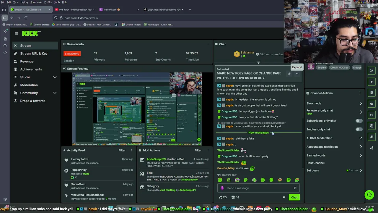Click the Host Channel action
The height and width of the screenshot is (213, 378).
pos(315,163)
